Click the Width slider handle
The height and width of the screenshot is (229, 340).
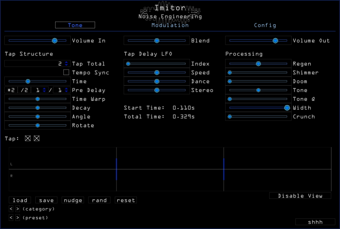click(x=287, y=108)
